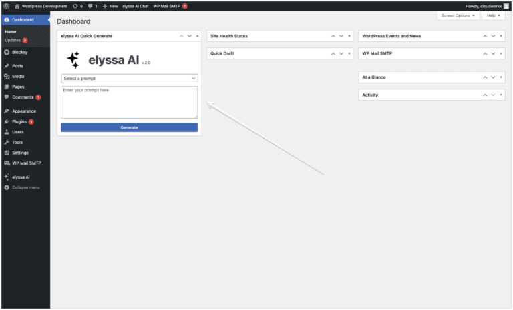Viewport: 513px width, 310px height.
Task: Move WP Mail SMTP widget up
Action: pyautogui.click(x=485, y=53)
